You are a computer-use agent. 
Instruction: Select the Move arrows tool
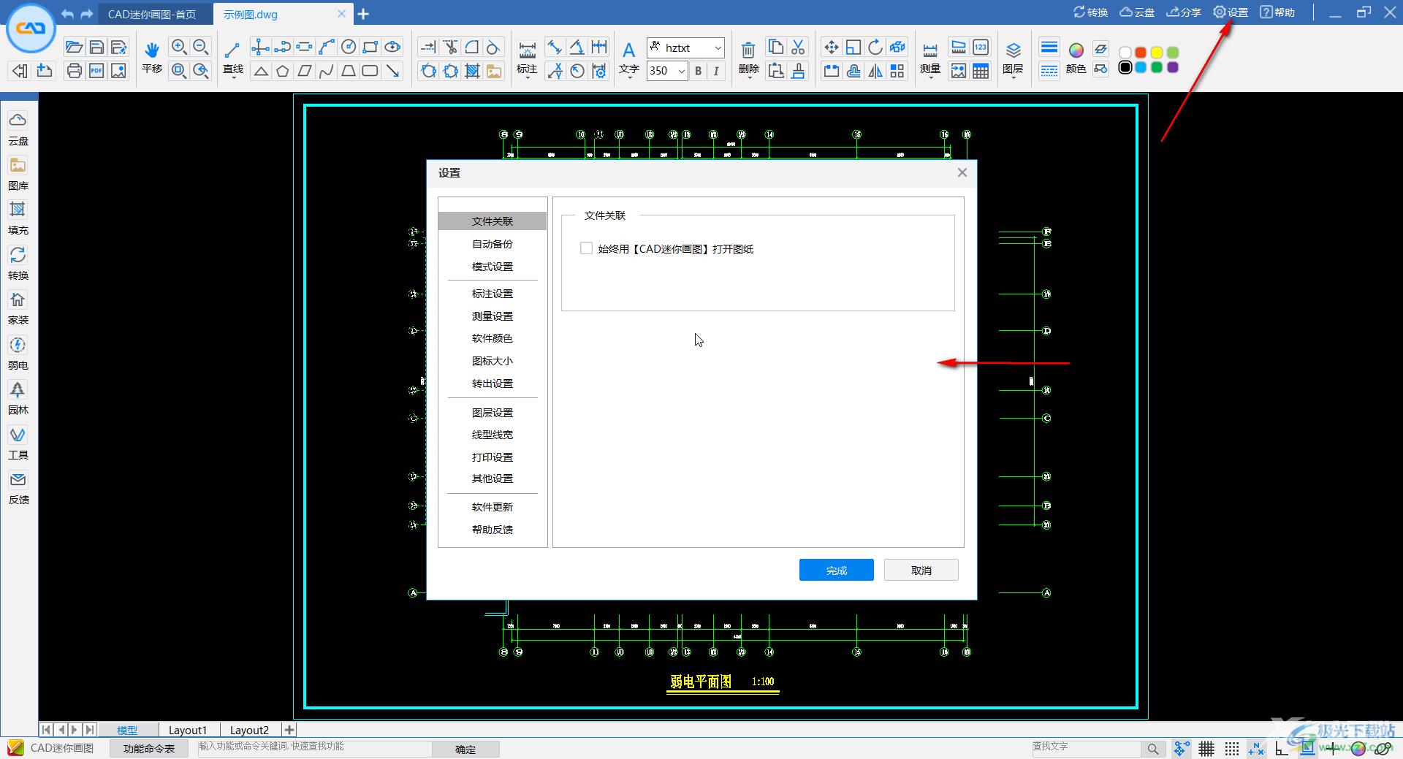coord(831,47)
